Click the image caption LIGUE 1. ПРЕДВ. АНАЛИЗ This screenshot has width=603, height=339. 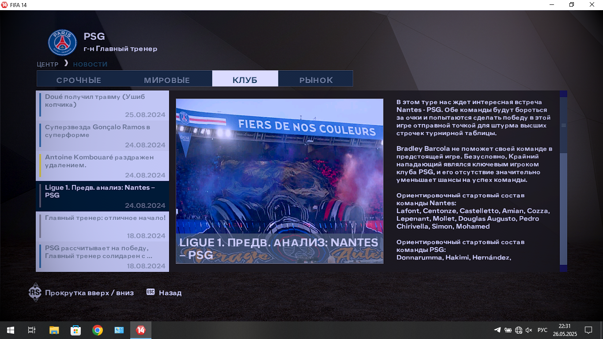coord(279,249)
